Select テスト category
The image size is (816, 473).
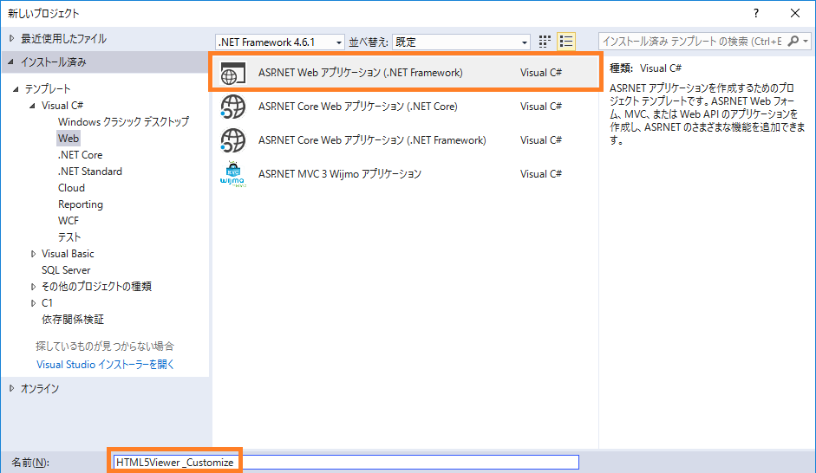(x=69, y=237)
